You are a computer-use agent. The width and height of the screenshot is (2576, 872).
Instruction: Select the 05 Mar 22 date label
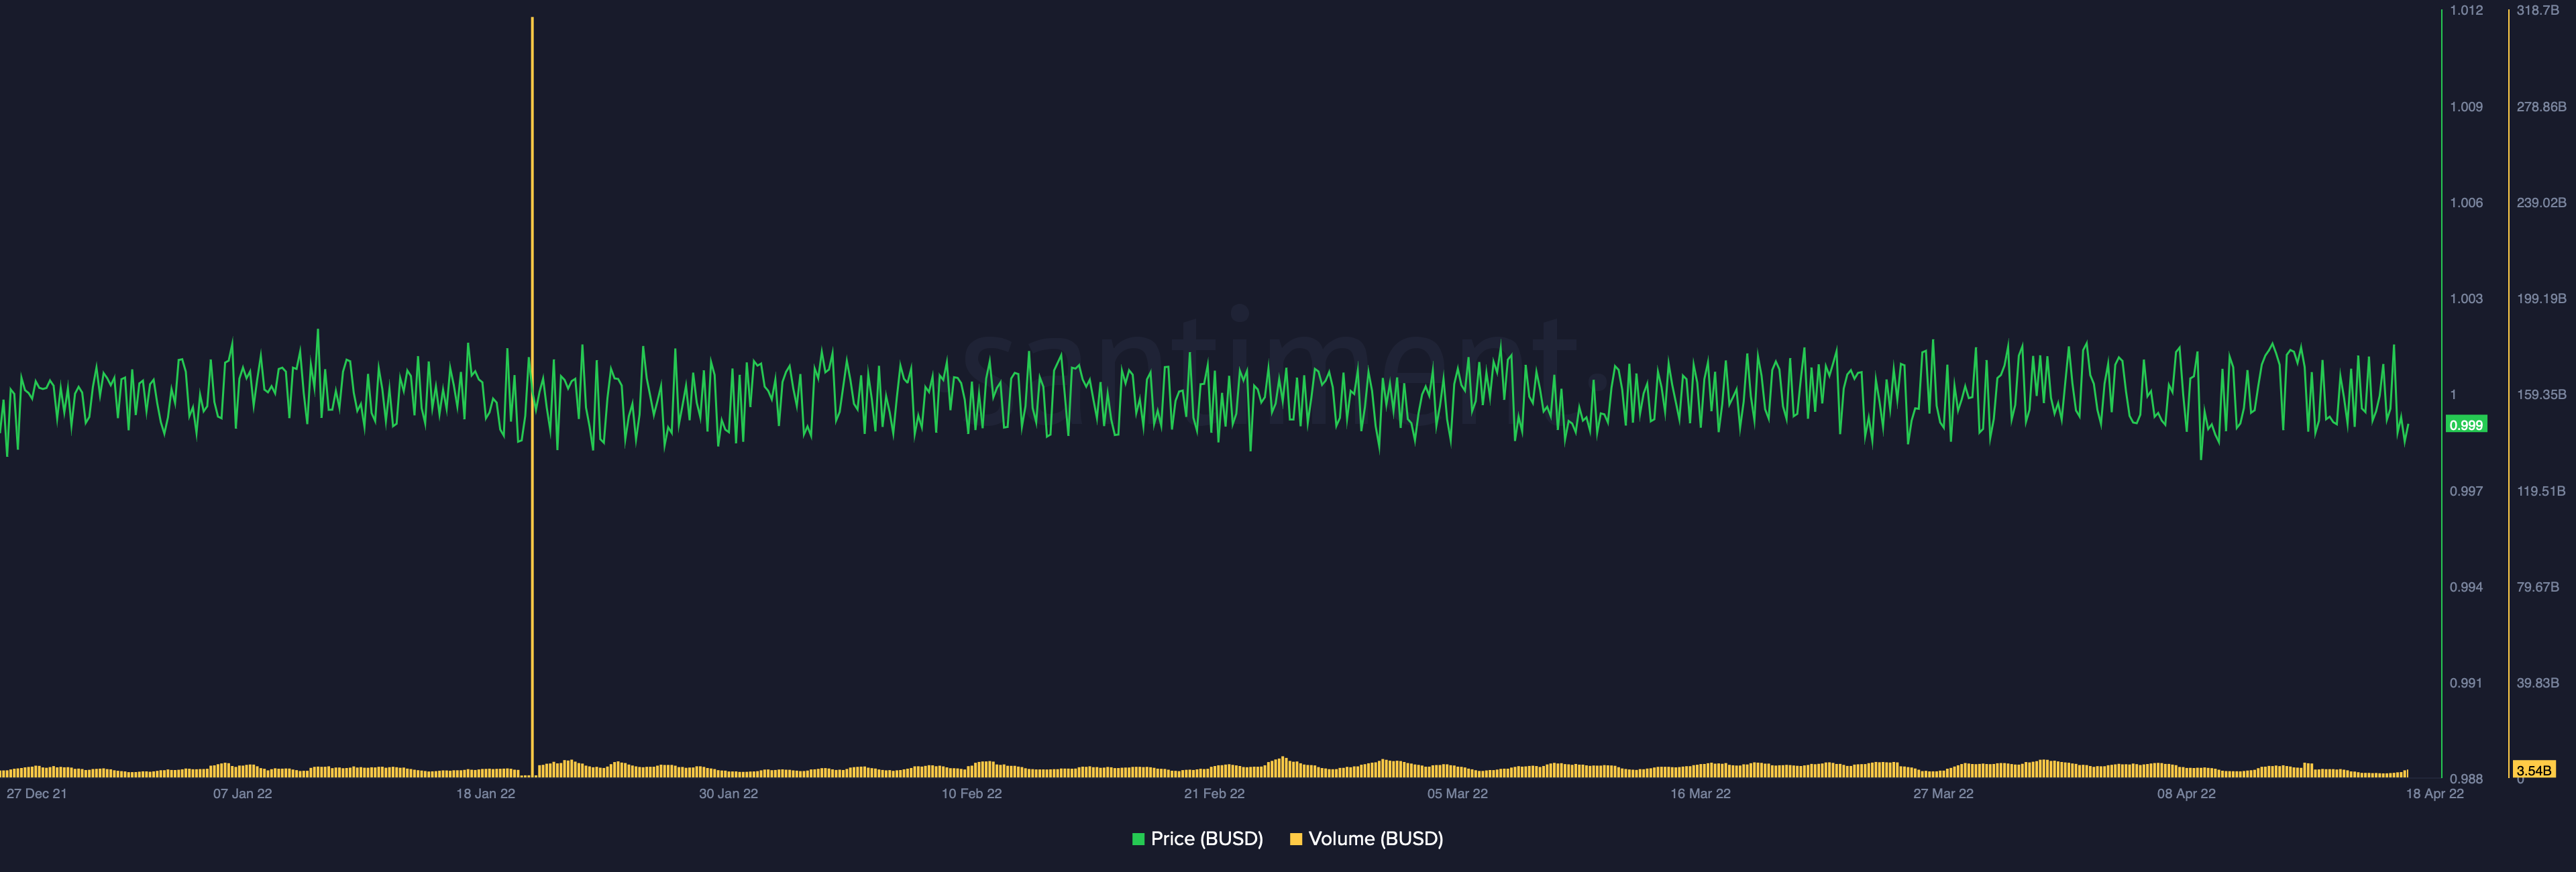tap(1457, 794)
